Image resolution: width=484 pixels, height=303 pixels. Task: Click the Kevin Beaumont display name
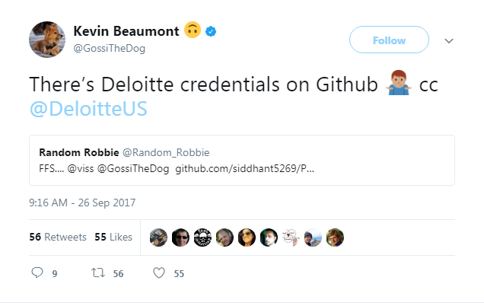(126, 31)
